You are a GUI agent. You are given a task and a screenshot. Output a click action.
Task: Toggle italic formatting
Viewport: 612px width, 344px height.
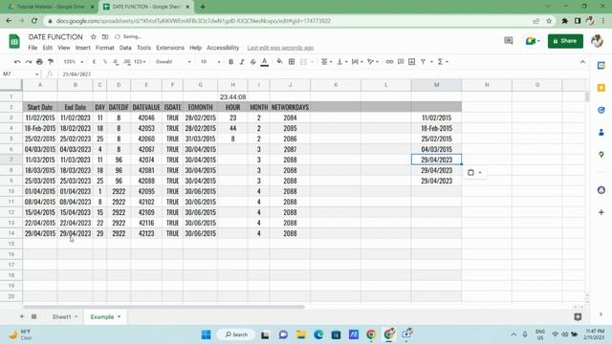pyautogui.click(x=242, y=61)
